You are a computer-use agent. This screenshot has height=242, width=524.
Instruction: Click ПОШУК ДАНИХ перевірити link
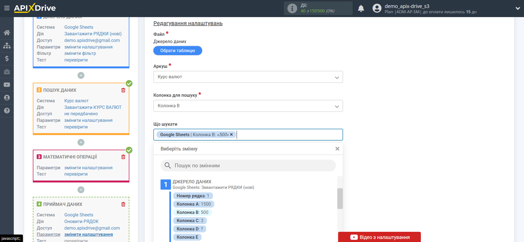pos(76,127)
